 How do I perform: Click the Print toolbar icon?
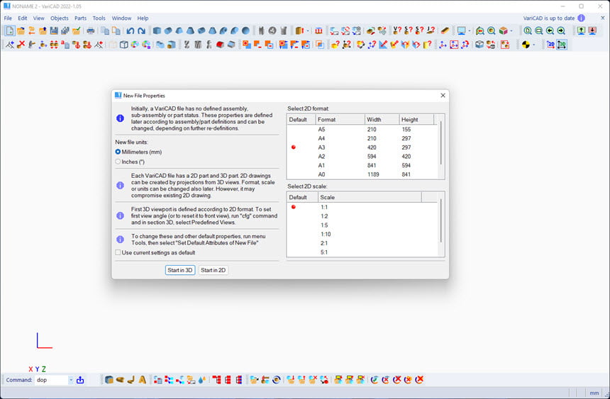[91, 30]
